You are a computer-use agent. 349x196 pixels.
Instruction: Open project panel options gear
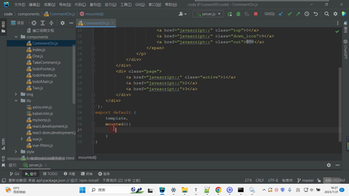(63, 23)
